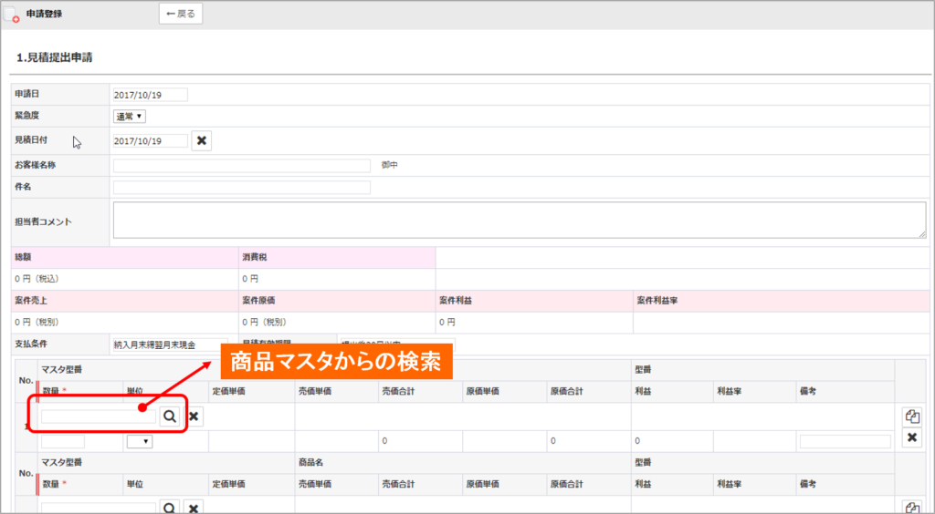Click the 申請登録 page icon
The width and height of the screenshot is (935, 514).
click(11, 15)
